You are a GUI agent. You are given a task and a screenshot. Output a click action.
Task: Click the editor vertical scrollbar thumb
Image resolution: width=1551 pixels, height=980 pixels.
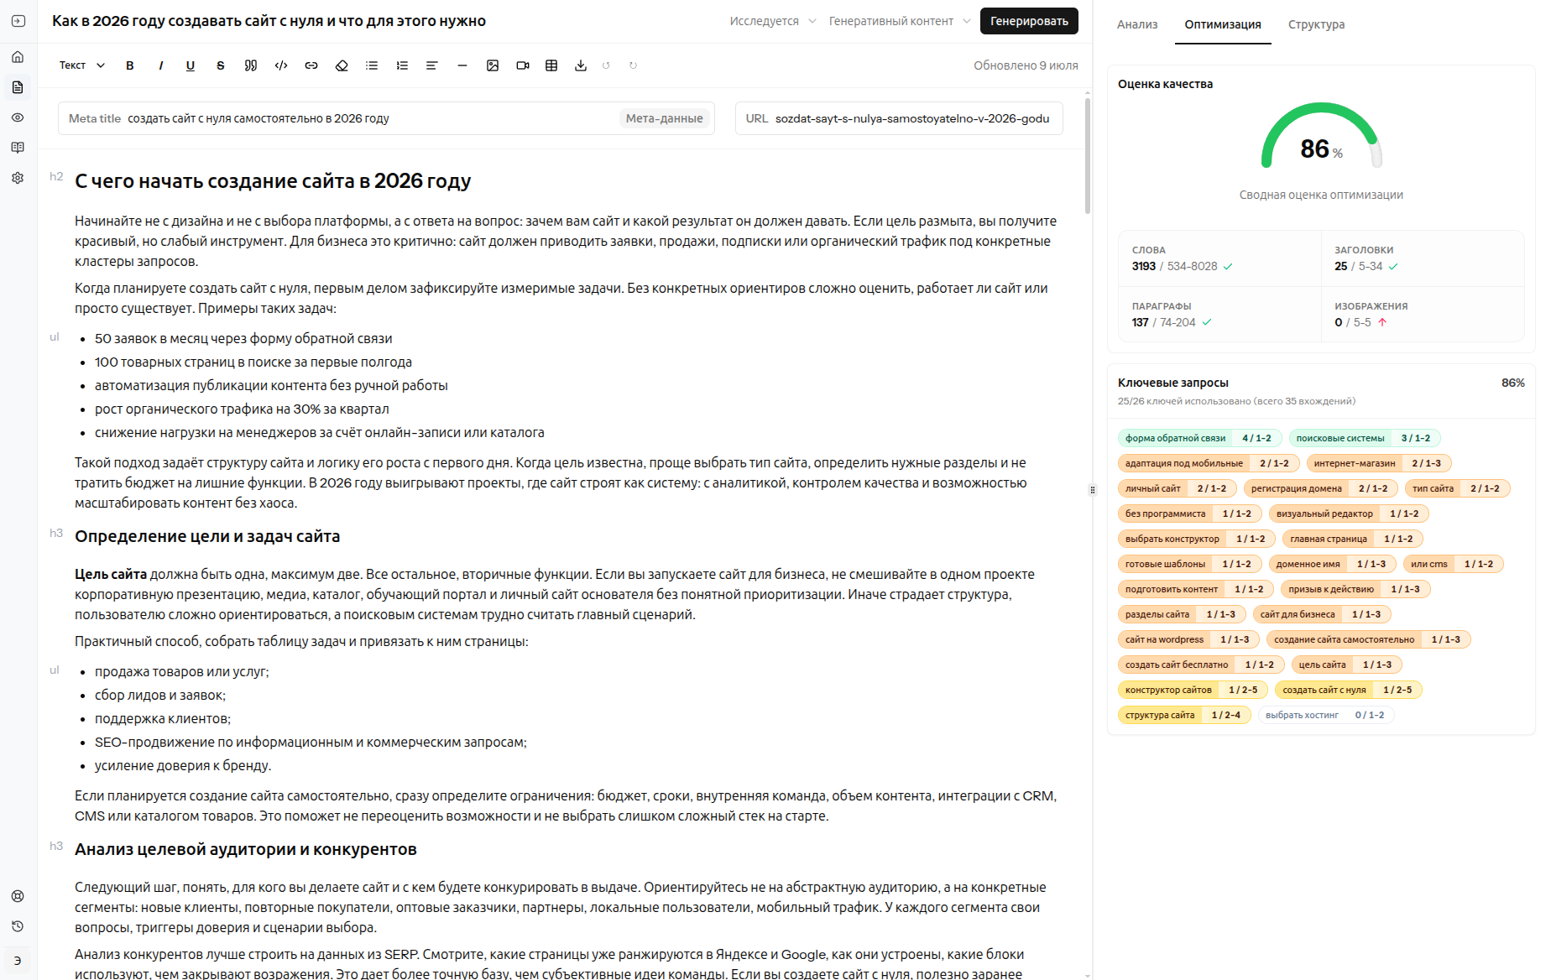tap(1088, 155)
